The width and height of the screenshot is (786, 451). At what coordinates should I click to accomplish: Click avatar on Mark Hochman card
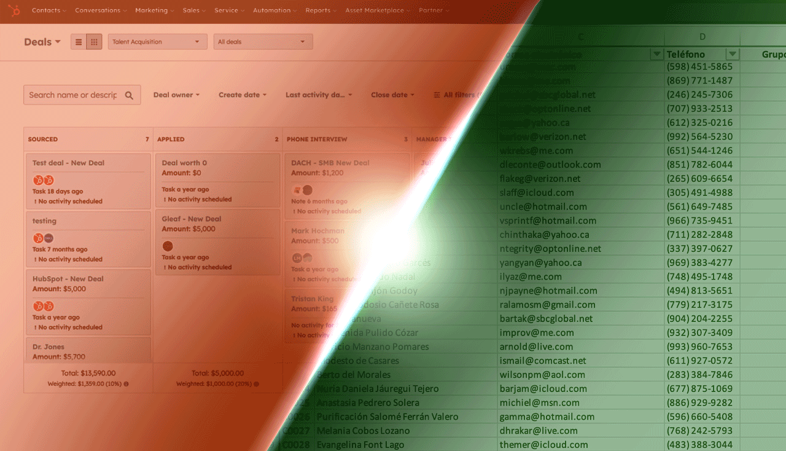[302, 258]
